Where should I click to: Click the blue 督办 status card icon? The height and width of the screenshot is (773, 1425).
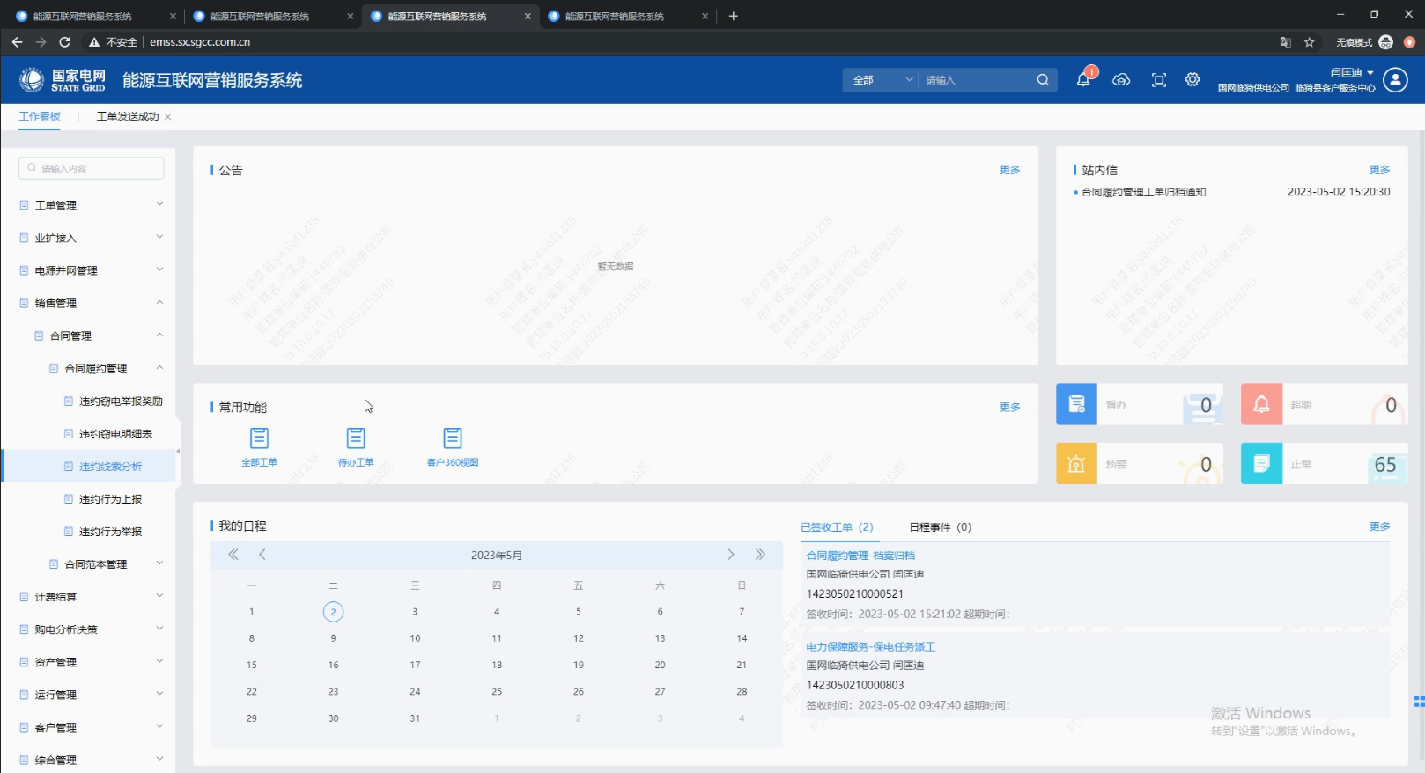click(1076, 404)
